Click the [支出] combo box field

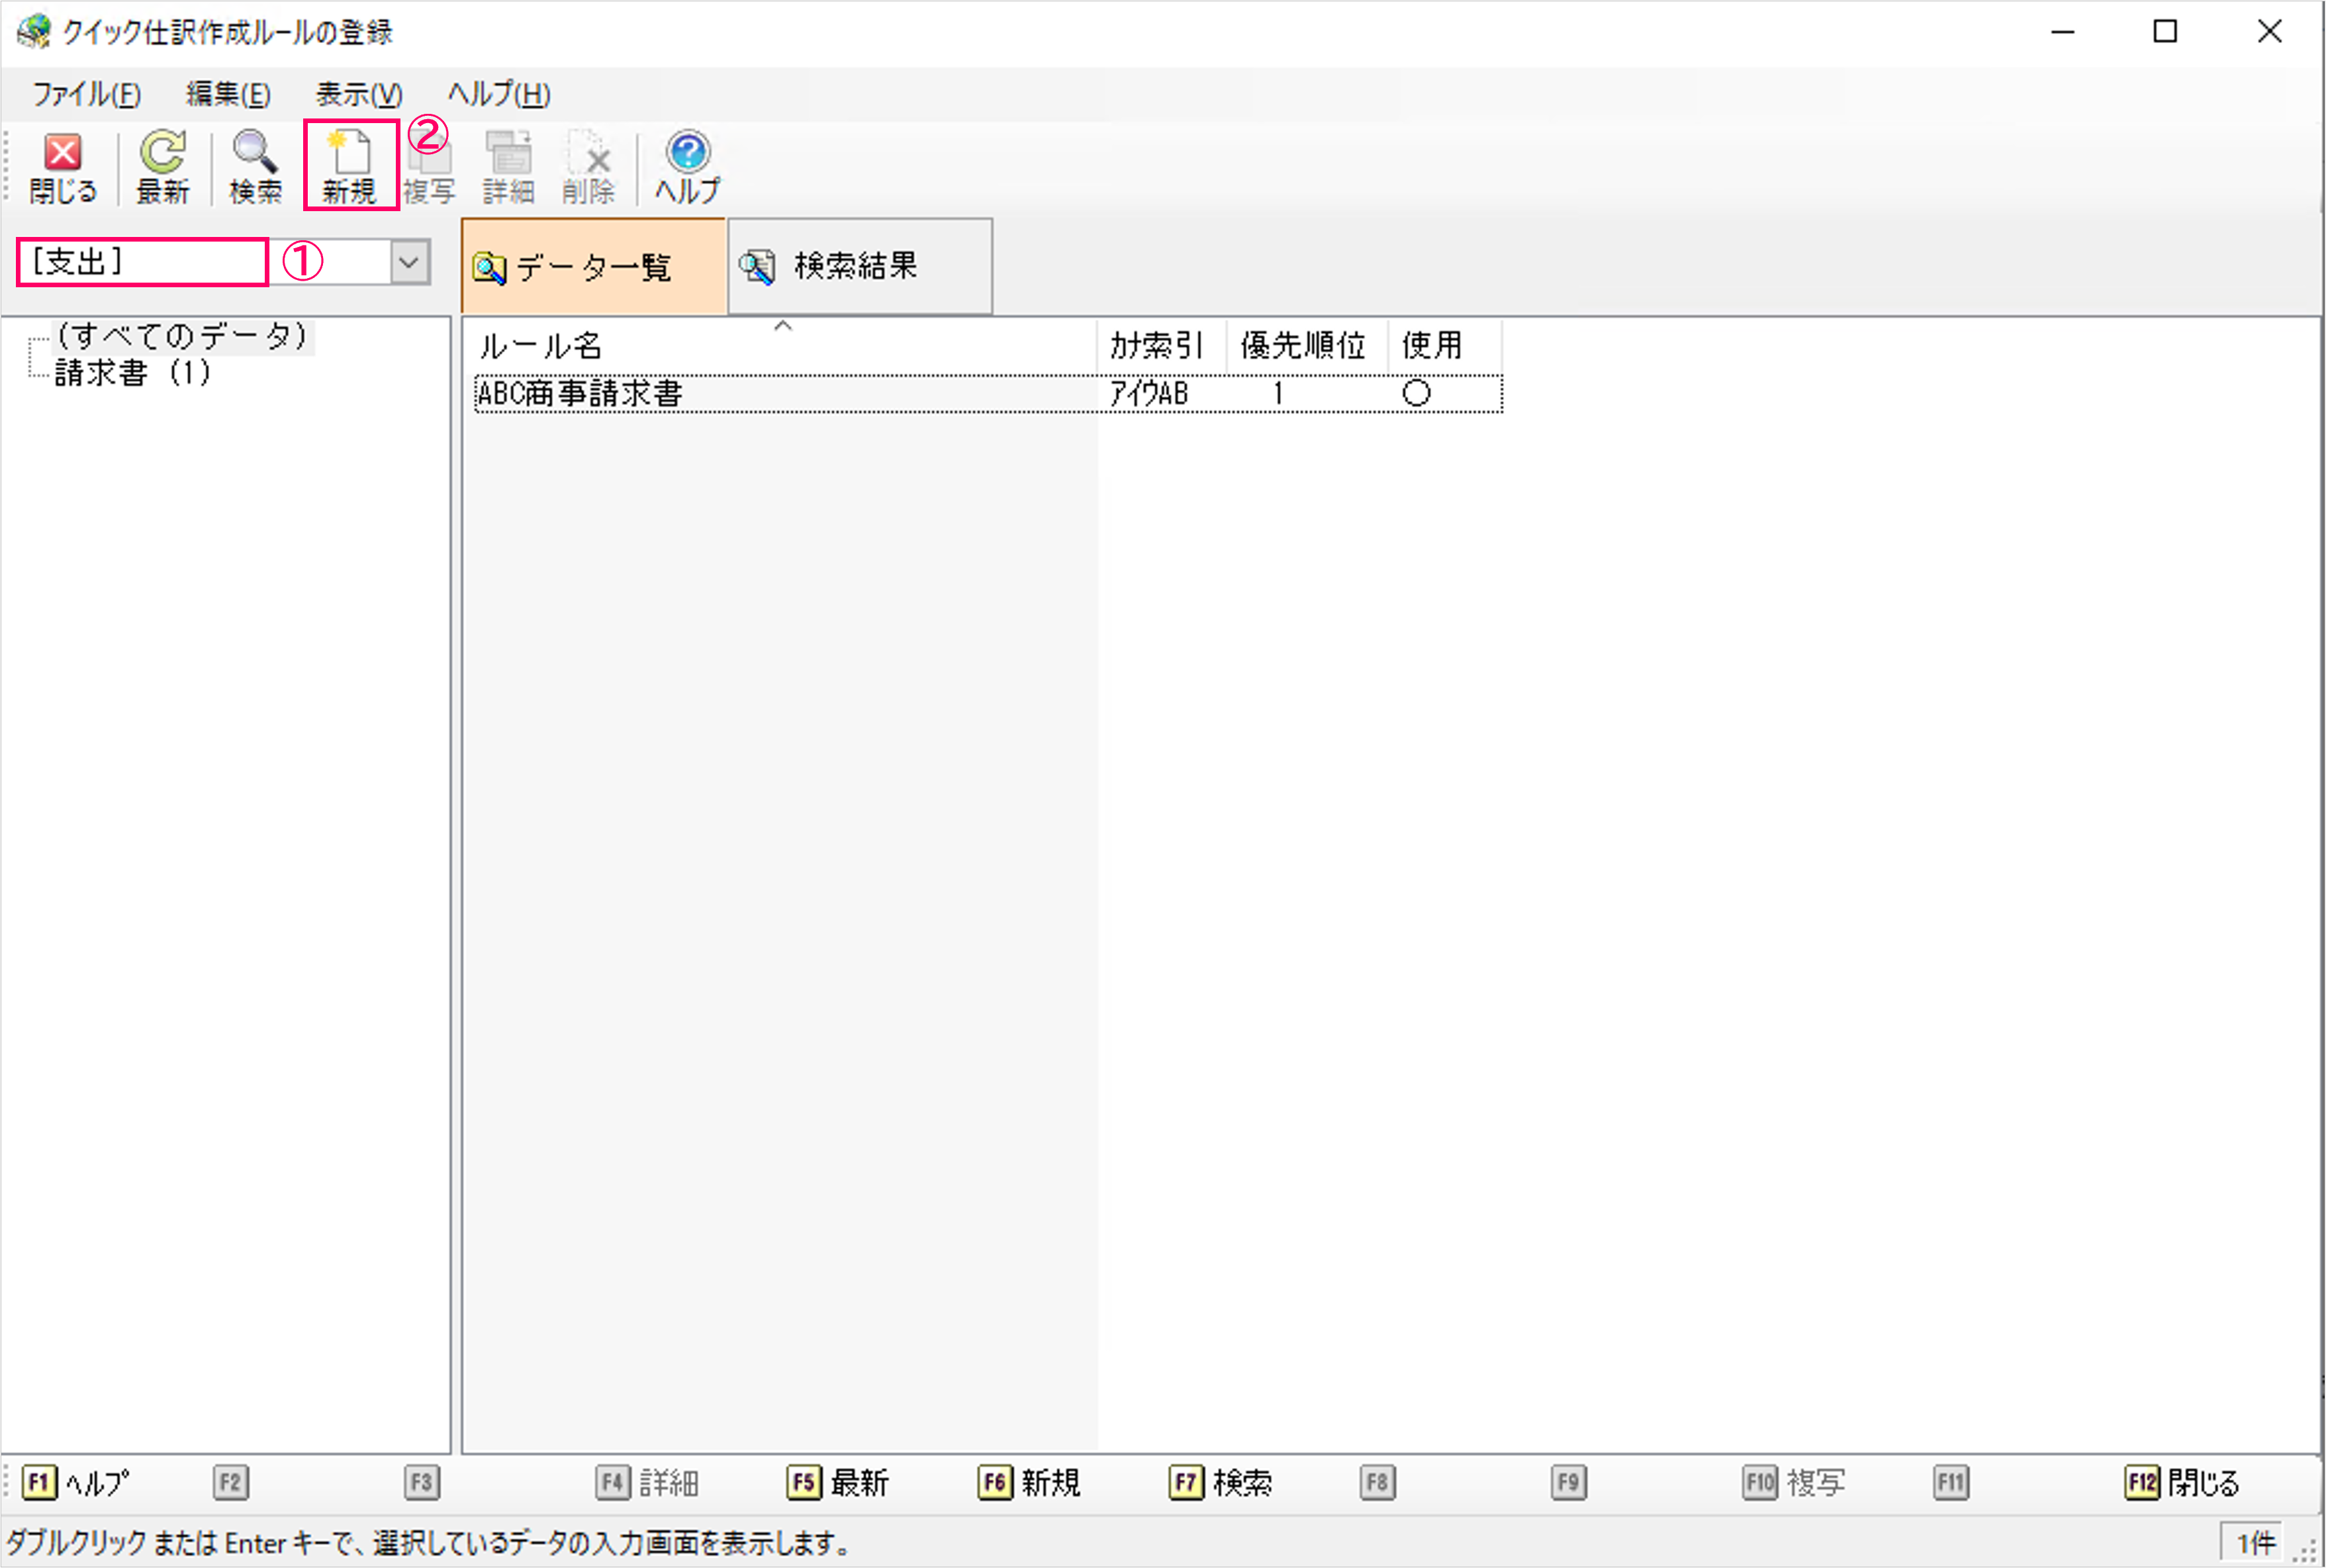click(x=142, y=262)
